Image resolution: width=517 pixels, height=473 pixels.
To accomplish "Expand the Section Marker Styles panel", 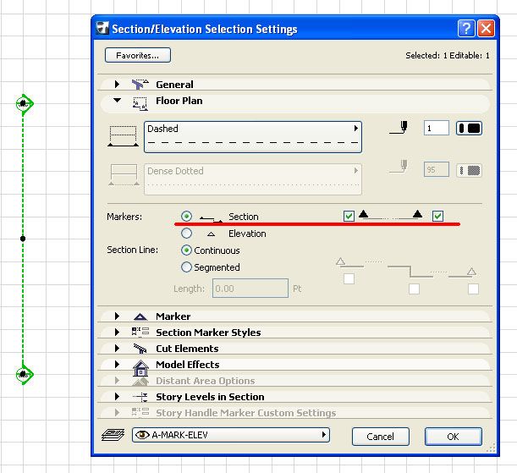I will pyautogui.click(x=117, y=332).
